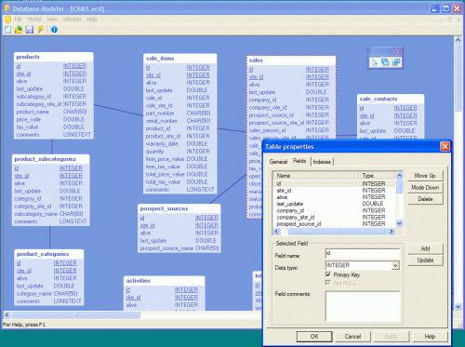Select the new table tool in floating palette
This screenshot has width=465, height=347.
click(385, 62)
